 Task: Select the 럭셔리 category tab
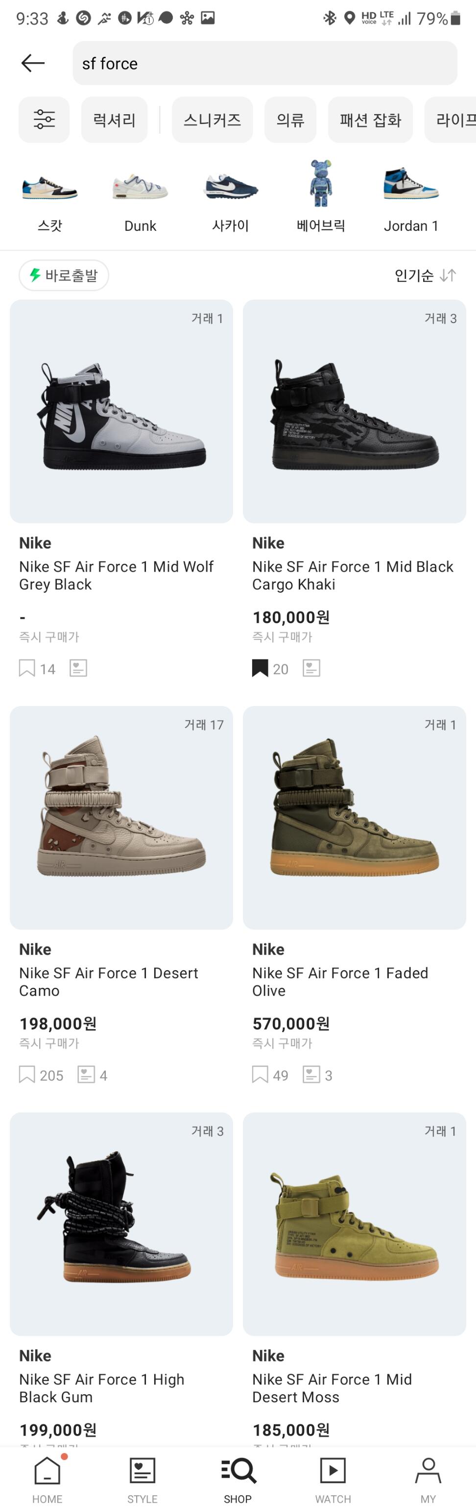coord(114,120)
